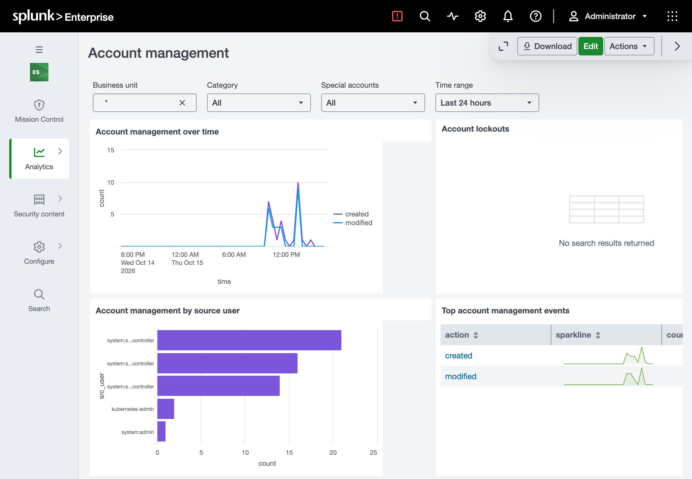692x479 pixels.
Task: Click the created action link
Action: coord(458,356)
